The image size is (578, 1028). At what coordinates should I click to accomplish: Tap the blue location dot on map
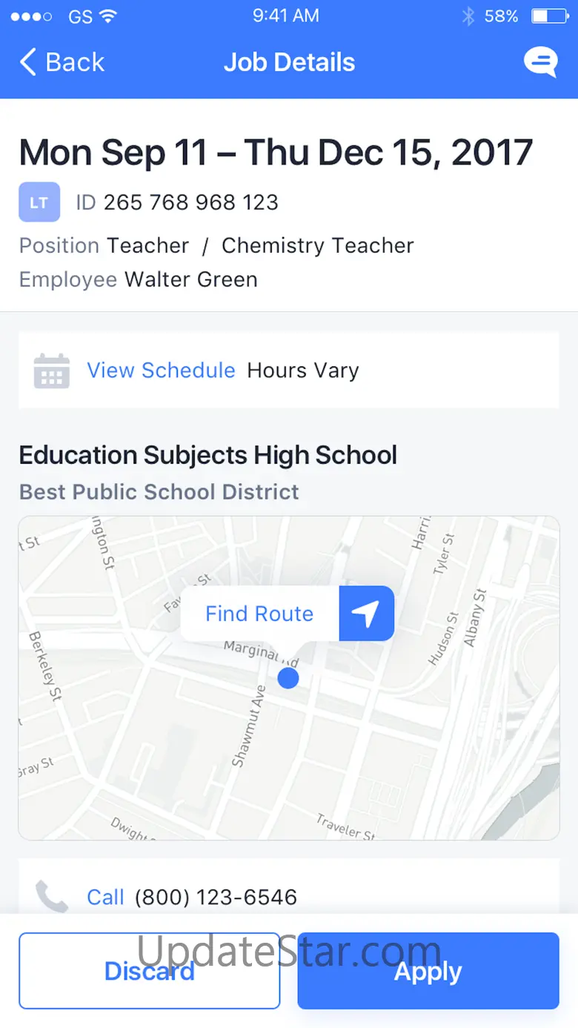click(288, 677)
